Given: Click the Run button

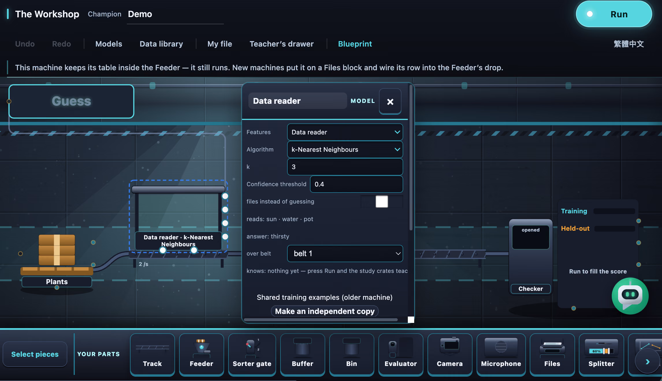Looking at the screenshot, I should (614, 14).
